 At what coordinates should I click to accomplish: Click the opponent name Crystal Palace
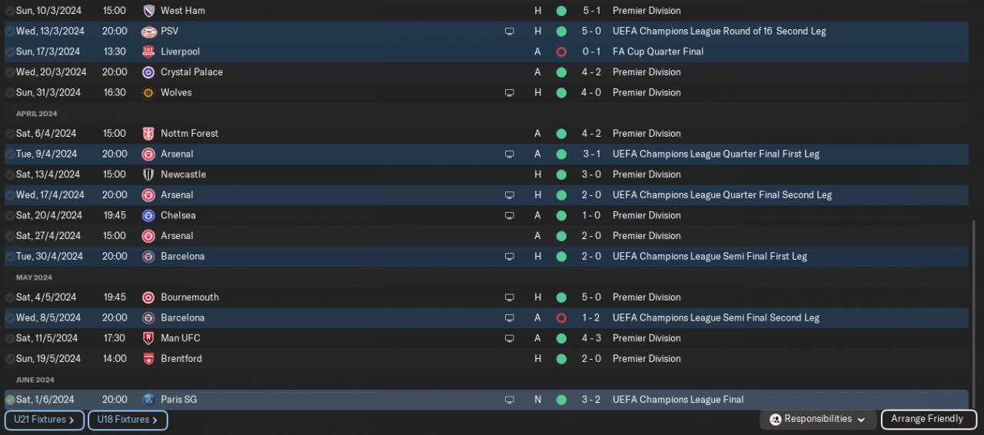pos(191,72)
